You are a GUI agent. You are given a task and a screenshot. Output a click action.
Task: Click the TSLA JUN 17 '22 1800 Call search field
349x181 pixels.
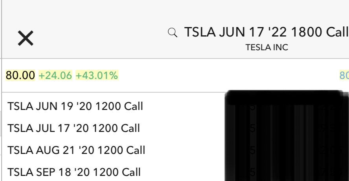pyautogui.click(x=266, y=32)
